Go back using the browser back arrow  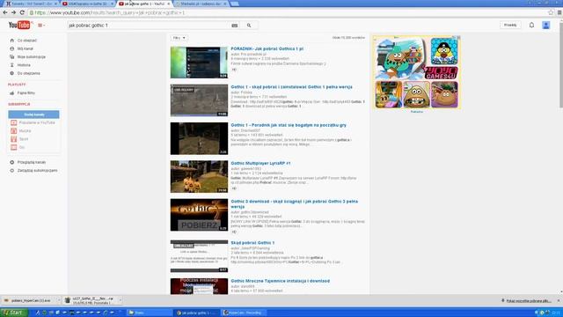(4, 12)
